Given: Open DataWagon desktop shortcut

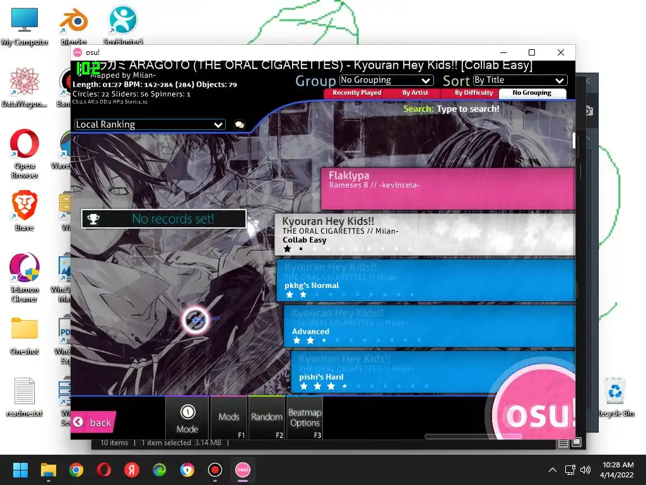Looking at the screenshot, I should [x=25, y=87].
